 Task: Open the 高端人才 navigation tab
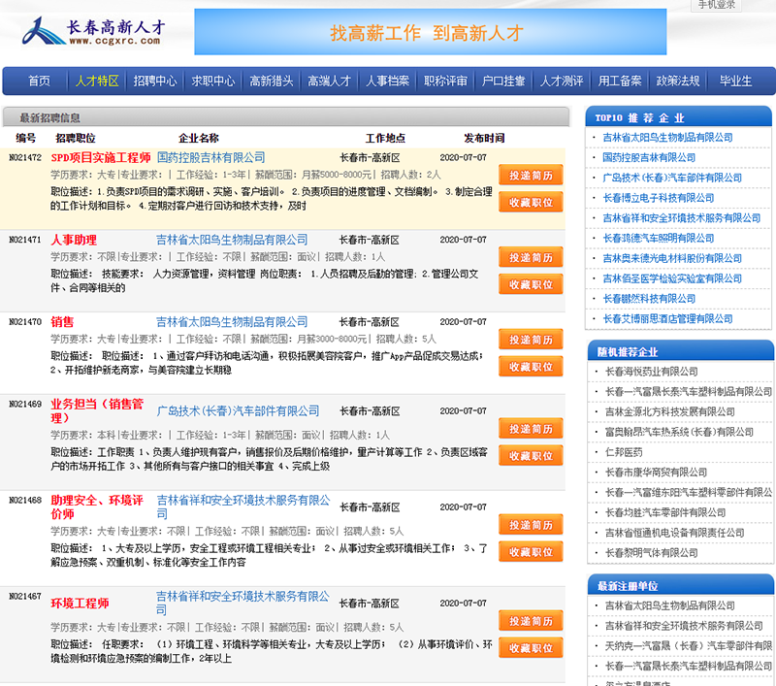[x=329, y=81]
